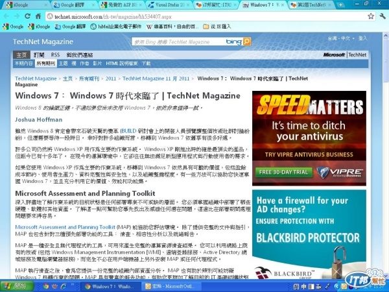Go to the Home page icon
The image size is (389, 292).
tap(38, 16)
